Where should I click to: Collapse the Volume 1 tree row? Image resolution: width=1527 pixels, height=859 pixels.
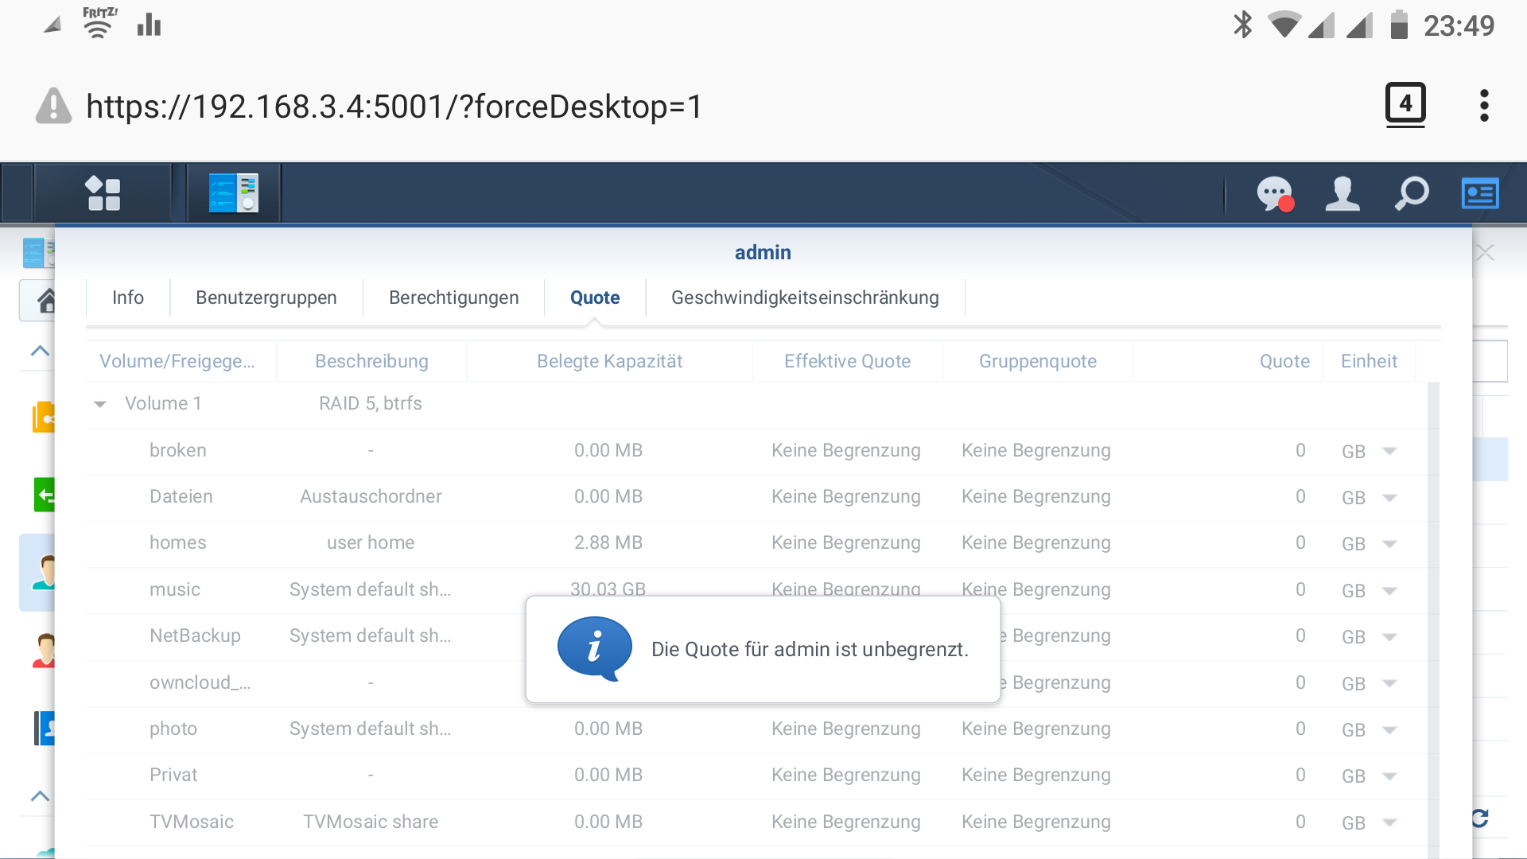pyautogui.click(x=100, y=404)
